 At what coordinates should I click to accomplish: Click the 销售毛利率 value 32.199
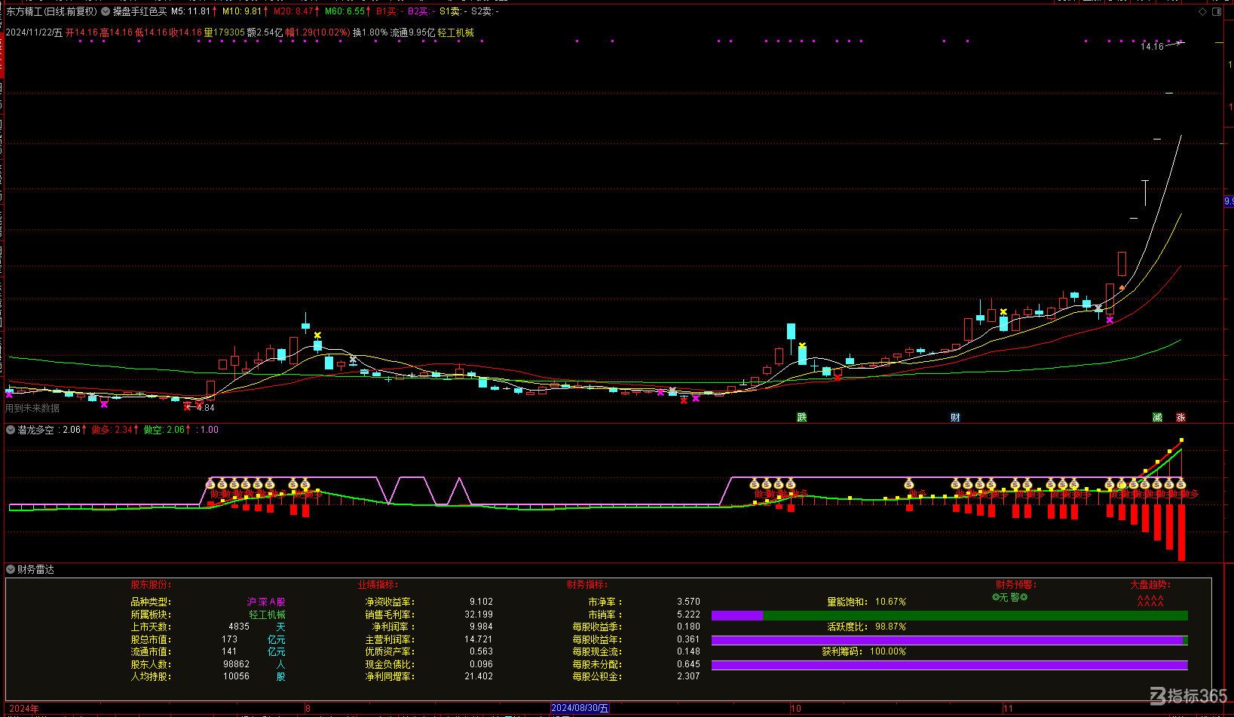tap(479, 614)
